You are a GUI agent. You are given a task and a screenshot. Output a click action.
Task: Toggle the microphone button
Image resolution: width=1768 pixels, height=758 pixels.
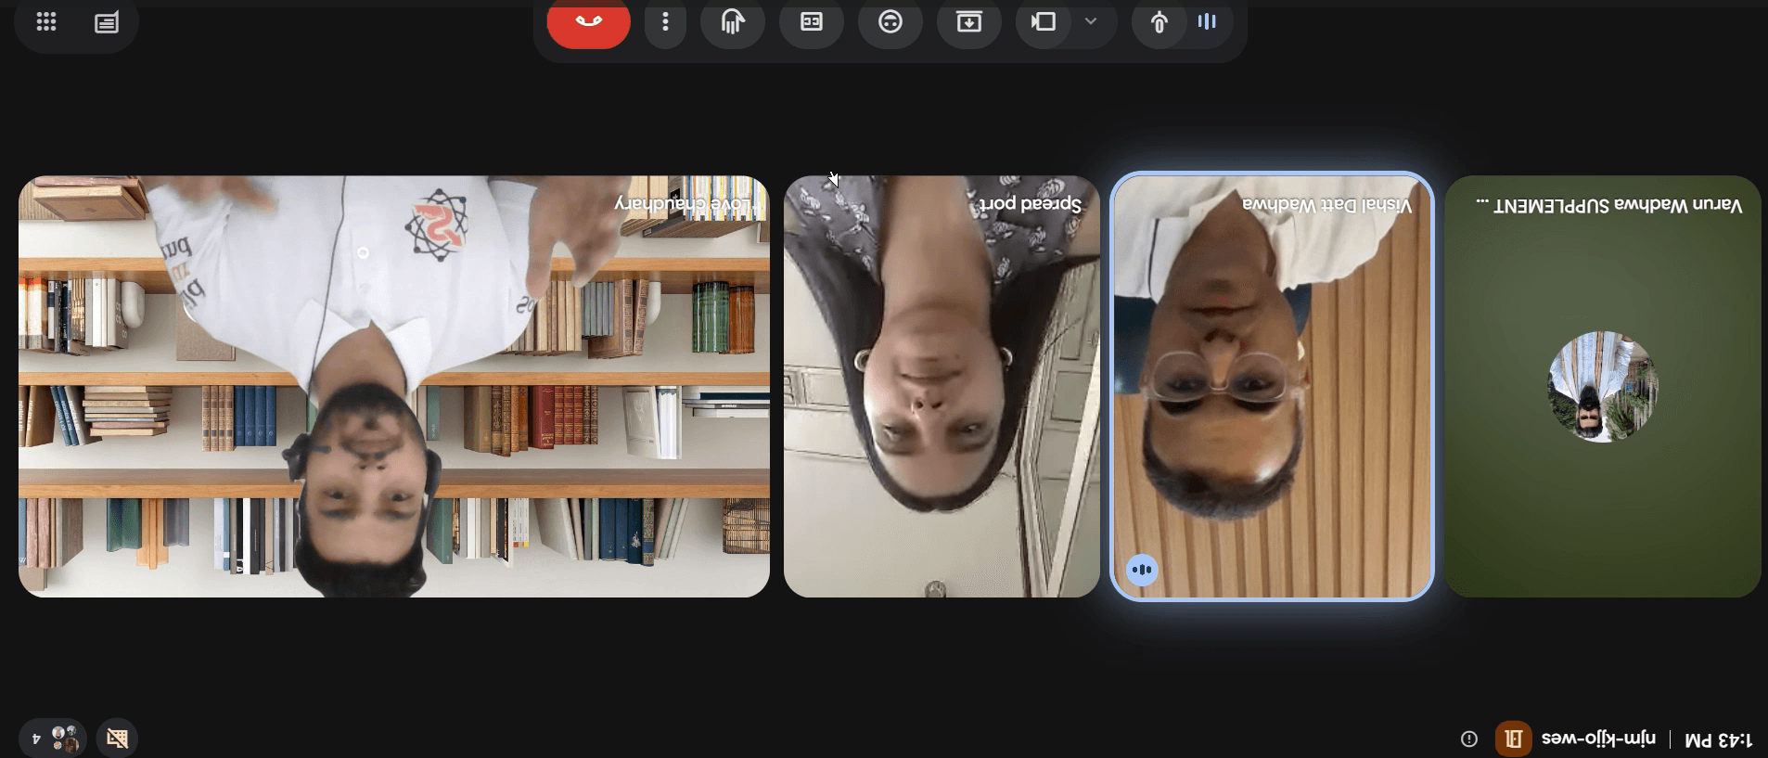point(1159,22)
